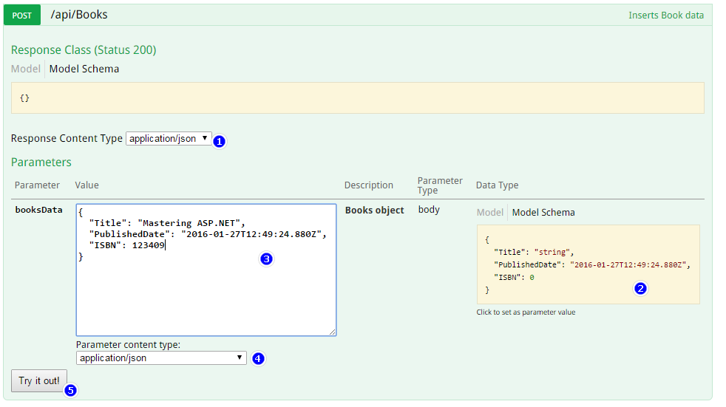Viewport: 726px width, 407px height.
Task: Click the Response Class (Status 200) heading
Action: pos(84,49)
